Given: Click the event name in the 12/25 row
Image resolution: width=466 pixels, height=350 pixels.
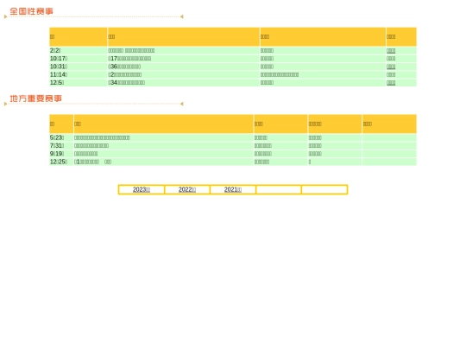Looking at the screenshot, I should click(92, 162).
